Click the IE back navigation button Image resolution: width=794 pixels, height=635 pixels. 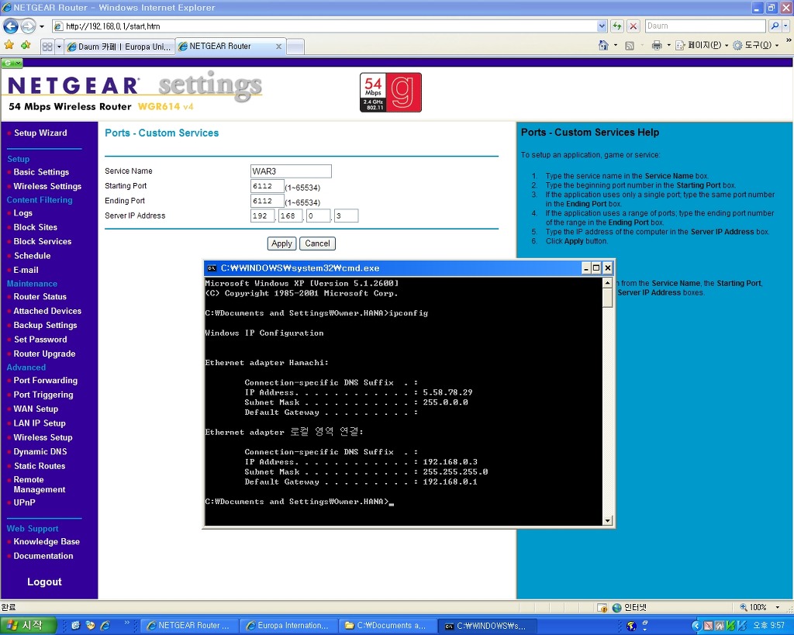(x=11, y=26)
